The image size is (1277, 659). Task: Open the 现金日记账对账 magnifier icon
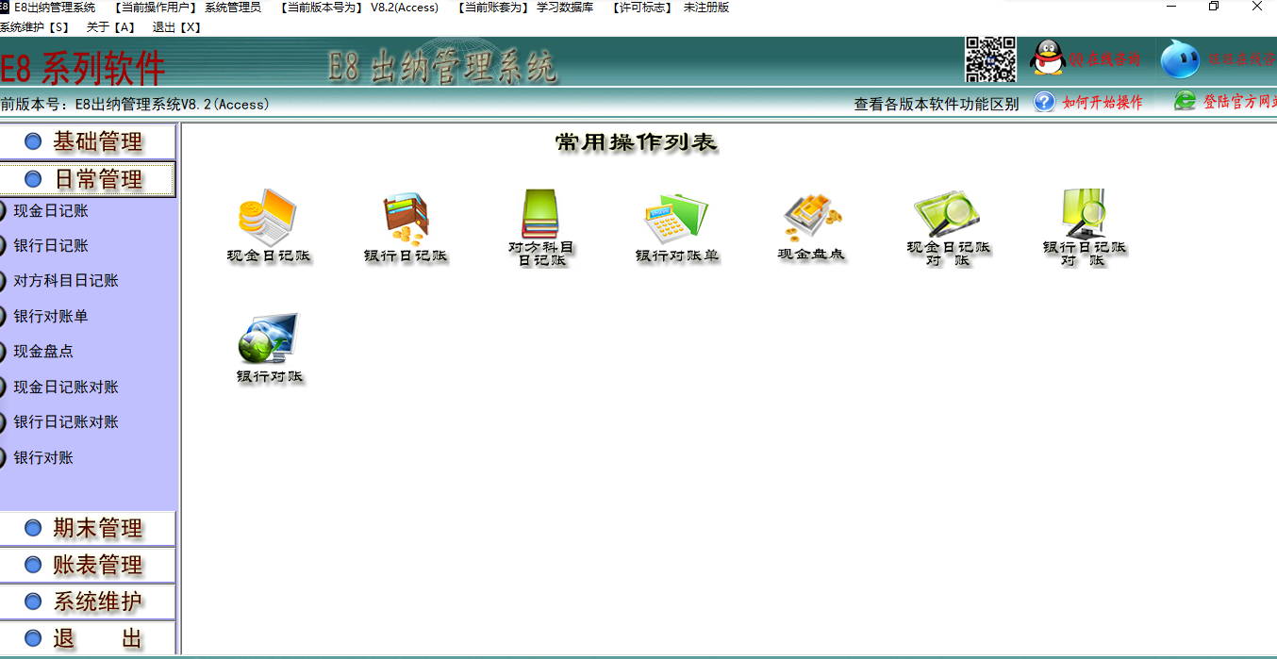(948, 215)
